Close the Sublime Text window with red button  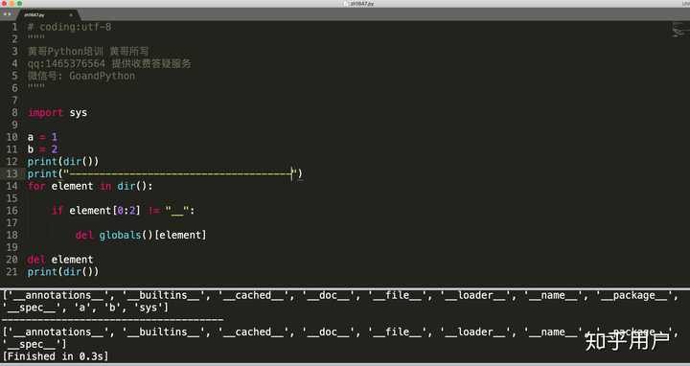(x=4, y=3)
